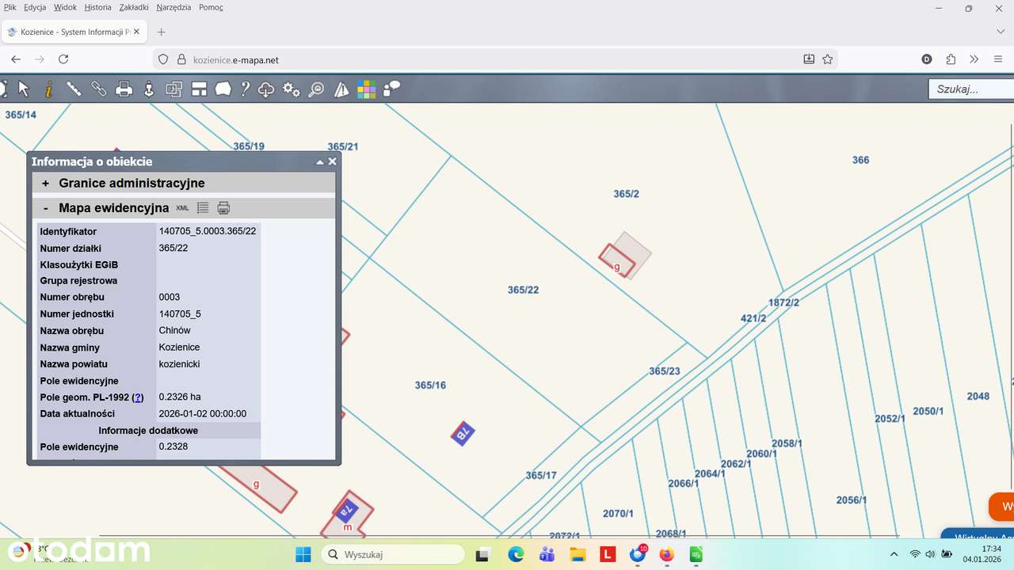The width and height of the screenshot is (1014, 570).
Task: Select the ruler measure tool
Action: (74, 89)
